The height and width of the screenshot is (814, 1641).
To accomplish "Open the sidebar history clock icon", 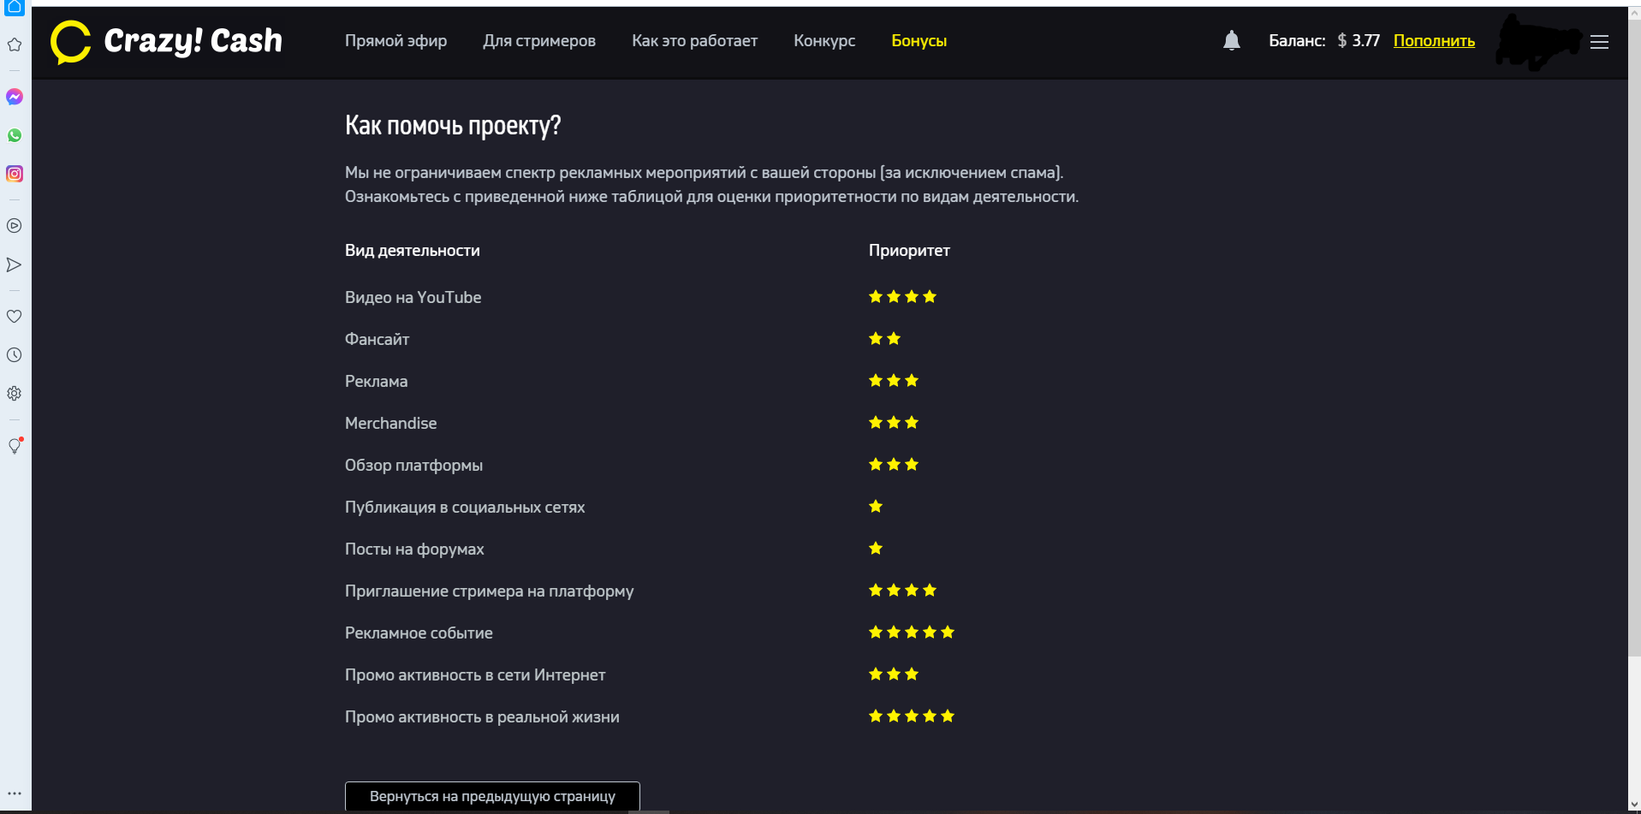I will pos(15,355).
